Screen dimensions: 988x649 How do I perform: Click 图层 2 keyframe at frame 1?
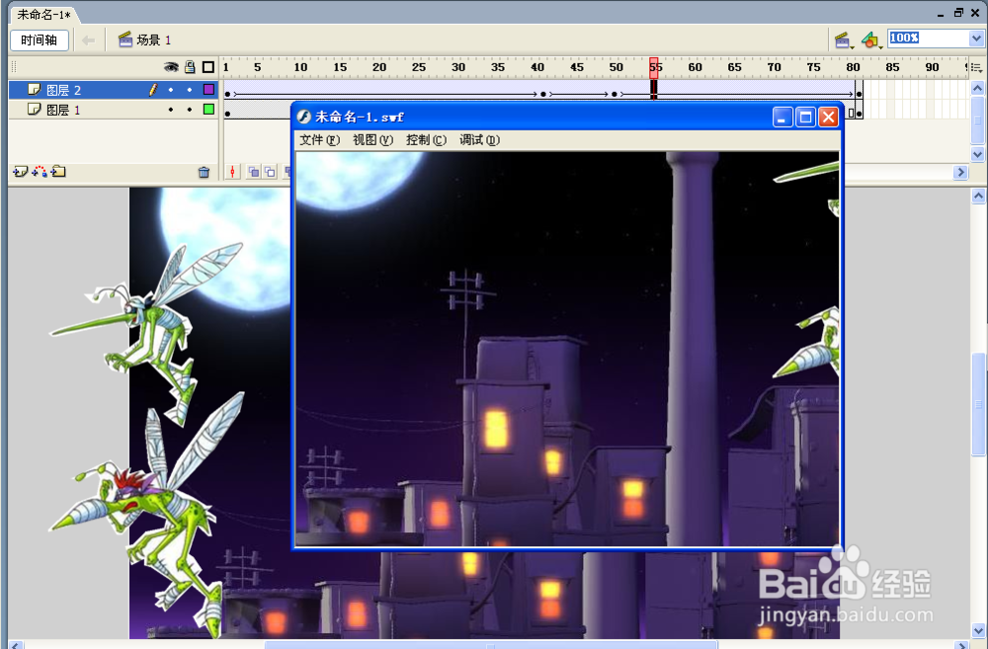227,95
